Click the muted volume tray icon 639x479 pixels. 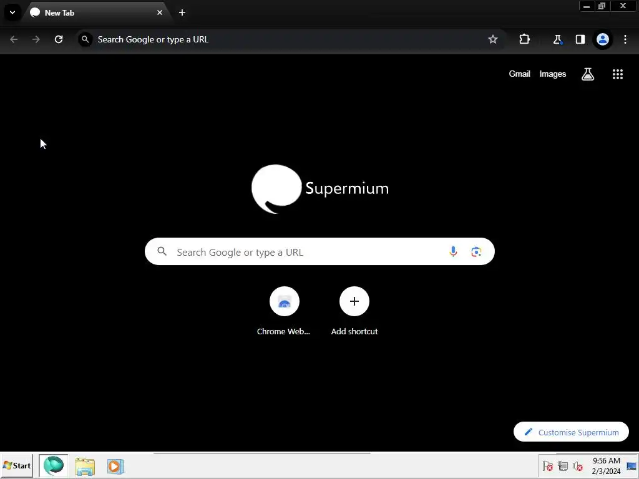(x=577, y=466)
